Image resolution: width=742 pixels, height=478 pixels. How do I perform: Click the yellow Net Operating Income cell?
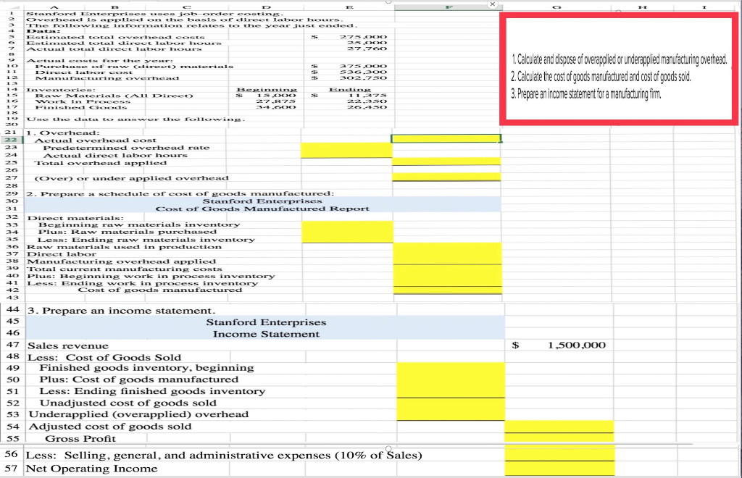558,468
